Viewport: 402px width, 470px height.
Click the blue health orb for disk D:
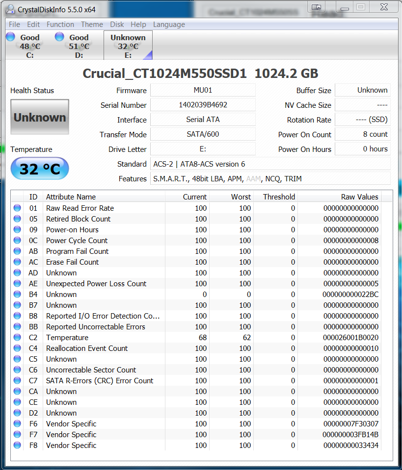[59, 37]
